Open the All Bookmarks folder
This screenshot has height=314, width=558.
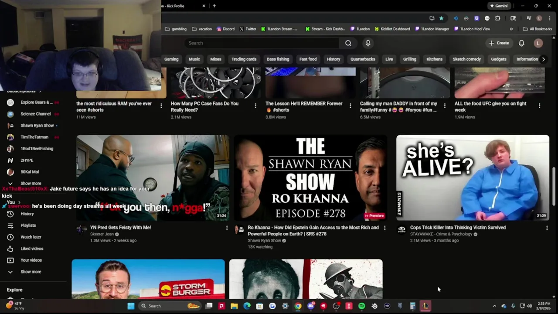click(537, 29)
